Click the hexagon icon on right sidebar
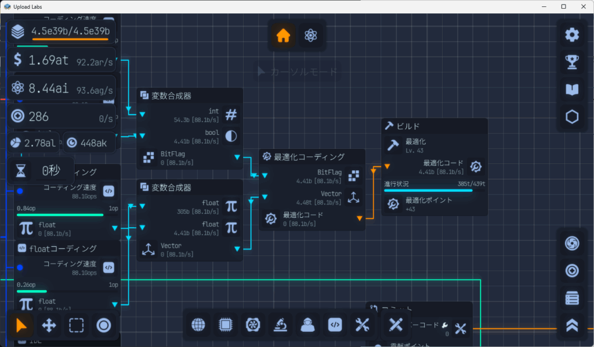 point(572,117)
